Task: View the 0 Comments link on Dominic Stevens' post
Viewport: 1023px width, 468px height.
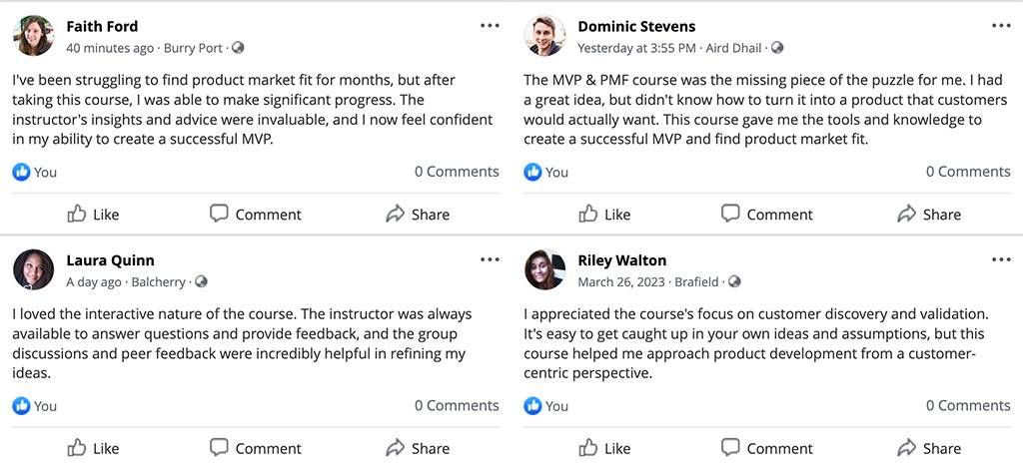Action: pyautogui.click(x=967, y=172)
